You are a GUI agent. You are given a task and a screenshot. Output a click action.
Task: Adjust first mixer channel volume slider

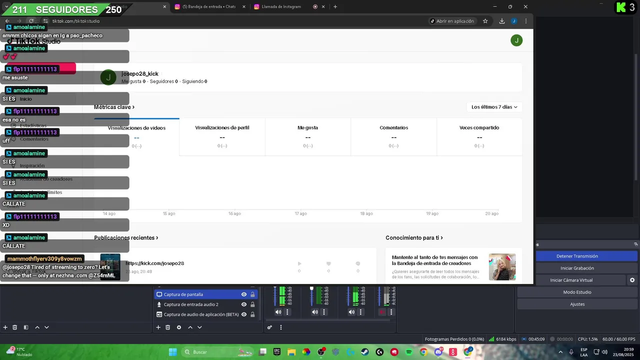[275, 295]
